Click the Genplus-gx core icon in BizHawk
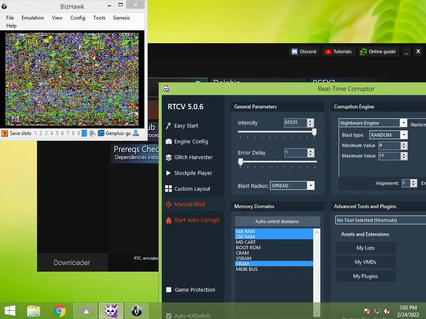426x319 pixels. coord(101,133)
